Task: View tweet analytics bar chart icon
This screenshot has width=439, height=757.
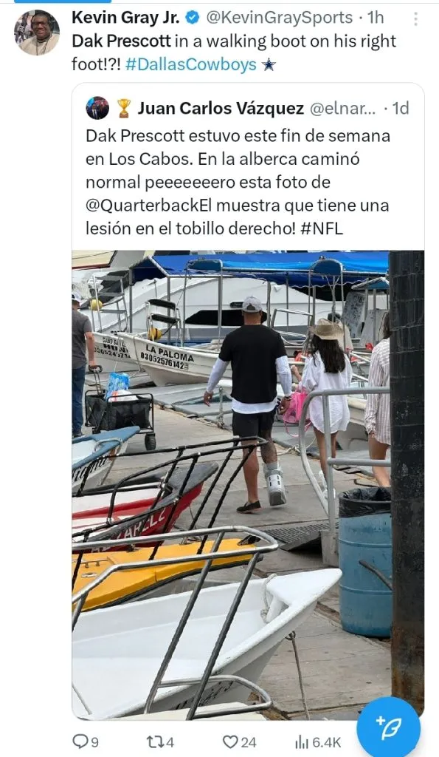Action: [302, 741]
